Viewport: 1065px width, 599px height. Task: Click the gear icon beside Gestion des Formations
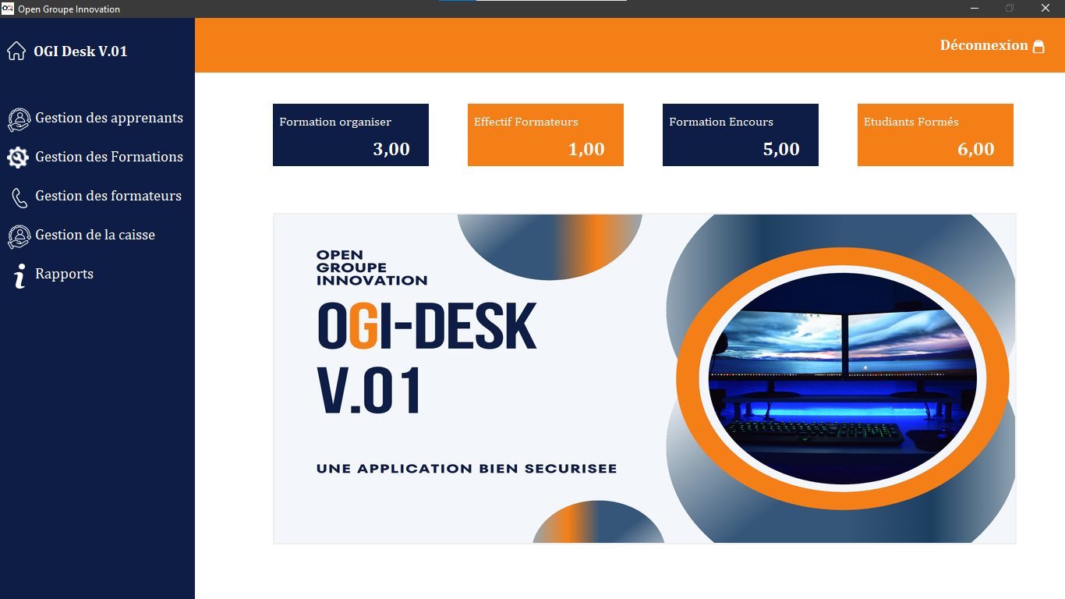click(18, 158)
